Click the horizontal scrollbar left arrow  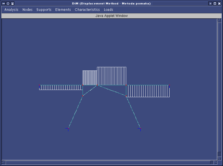pyautogui.click(x=4, y=162)
